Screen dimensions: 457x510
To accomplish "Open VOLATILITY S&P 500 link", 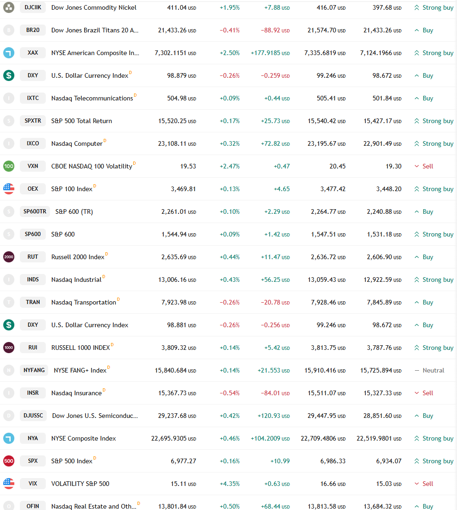I will [x=80, y=484].
